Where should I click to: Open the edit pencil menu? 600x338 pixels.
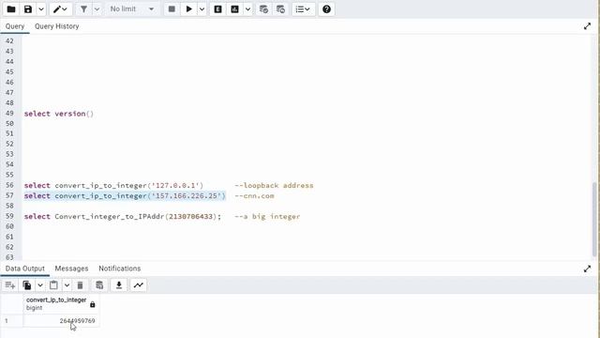click(60, 9)
